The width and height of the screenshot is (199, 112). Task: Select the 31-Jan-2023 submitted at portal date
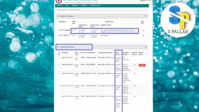(x=82, y=31)
